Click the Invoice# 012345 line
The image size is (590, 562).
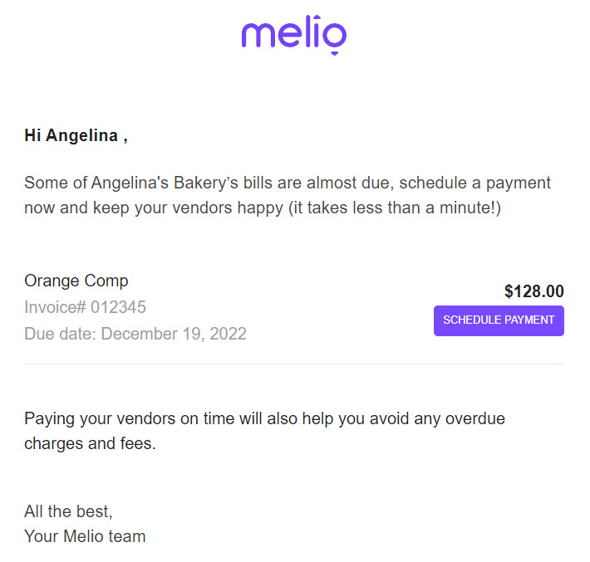[x=85, y=307]
